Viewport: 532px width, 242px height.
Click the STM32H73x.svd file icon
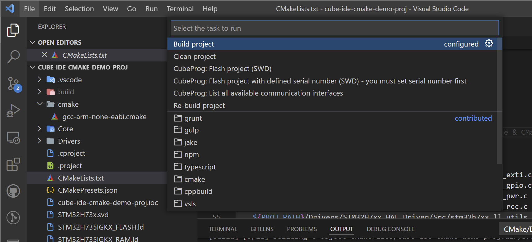tap(50, 215)
